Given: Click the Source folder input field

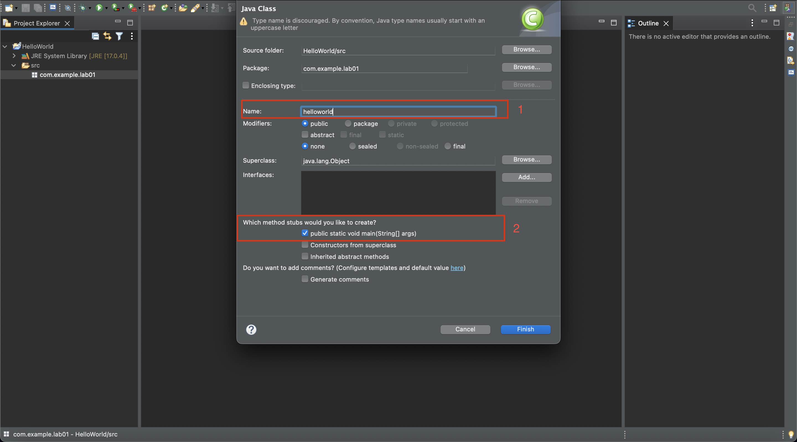Looking at the screenshot, I should (x=398, y=51).
